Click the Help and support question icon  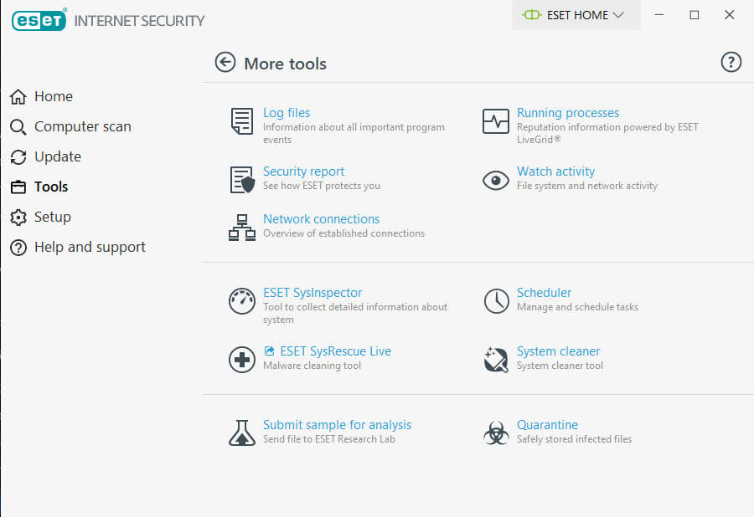pyautogui.click(x=18, y=248)
